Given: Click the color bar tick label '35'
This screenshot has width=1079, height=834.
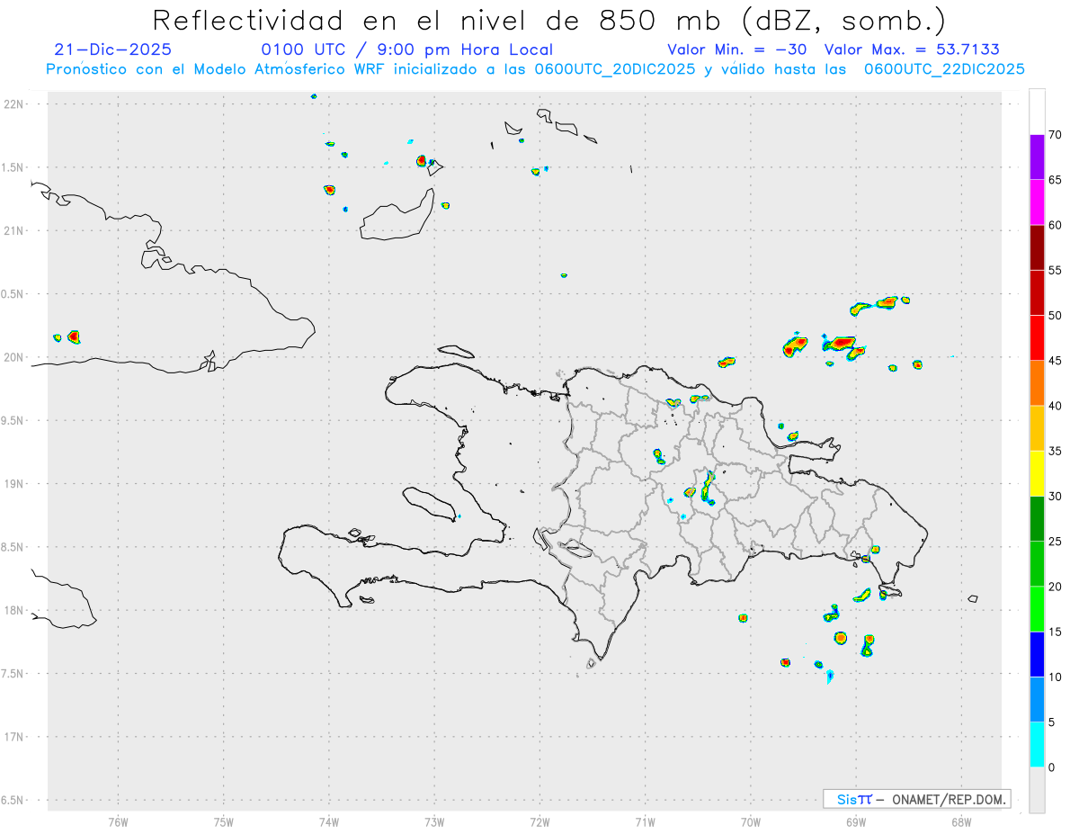Looking at the screenshot, I should (x=1055, y=451).
